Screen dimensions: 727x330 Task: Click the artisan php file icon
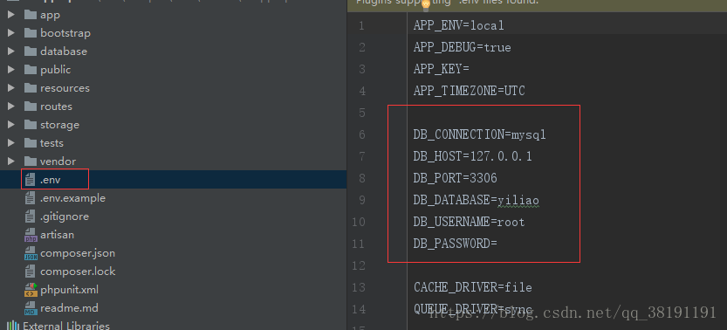[31, 235]
